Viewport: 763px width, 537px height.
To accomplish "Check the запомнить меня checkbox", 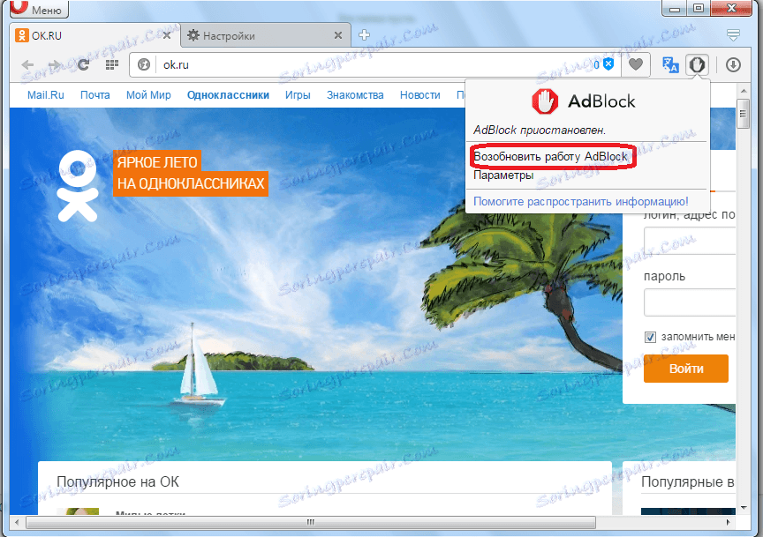I will (650, 337).
